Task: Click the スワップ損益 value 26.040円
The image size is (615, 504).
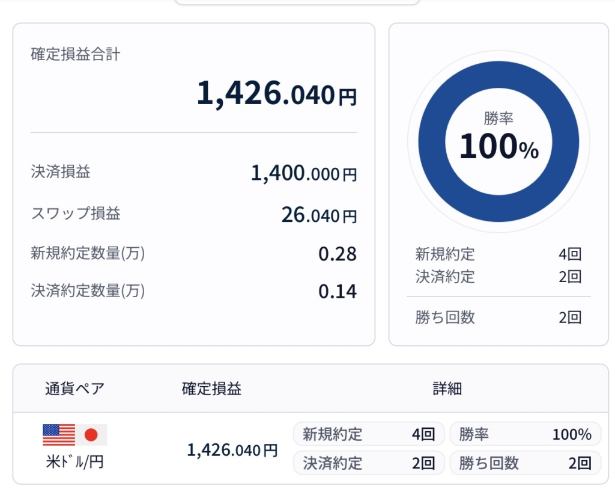Action: (x=319, y=215)
